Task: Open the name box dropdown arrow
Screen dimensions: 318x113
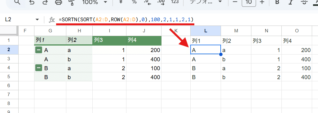Action: pos(37,19)
